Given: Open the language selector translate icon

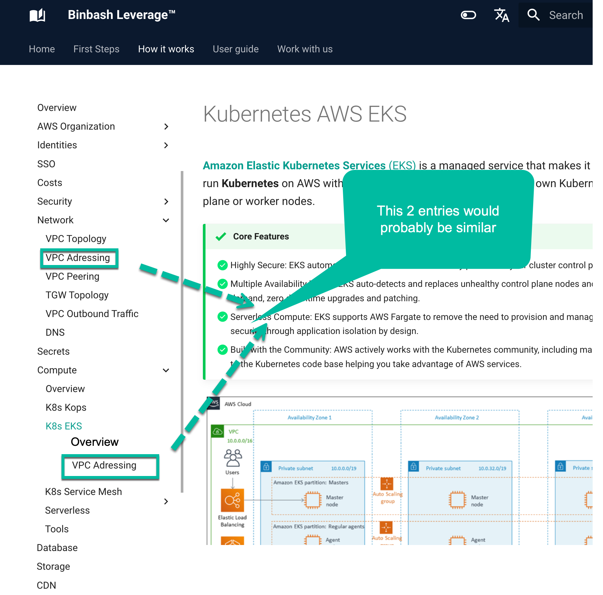Looking at the screenshot, I should pos(502,14).
